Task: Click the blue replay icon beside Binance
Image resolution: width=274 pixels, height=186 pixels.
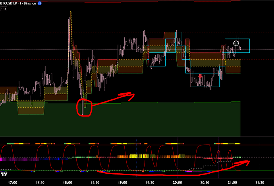Action: [x=50, y=3]
